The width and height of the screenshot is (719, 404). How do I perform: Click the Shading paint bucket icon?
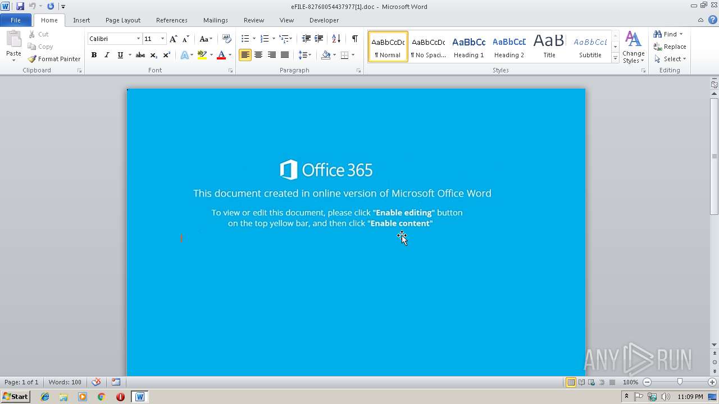click(x=326, y=55)
